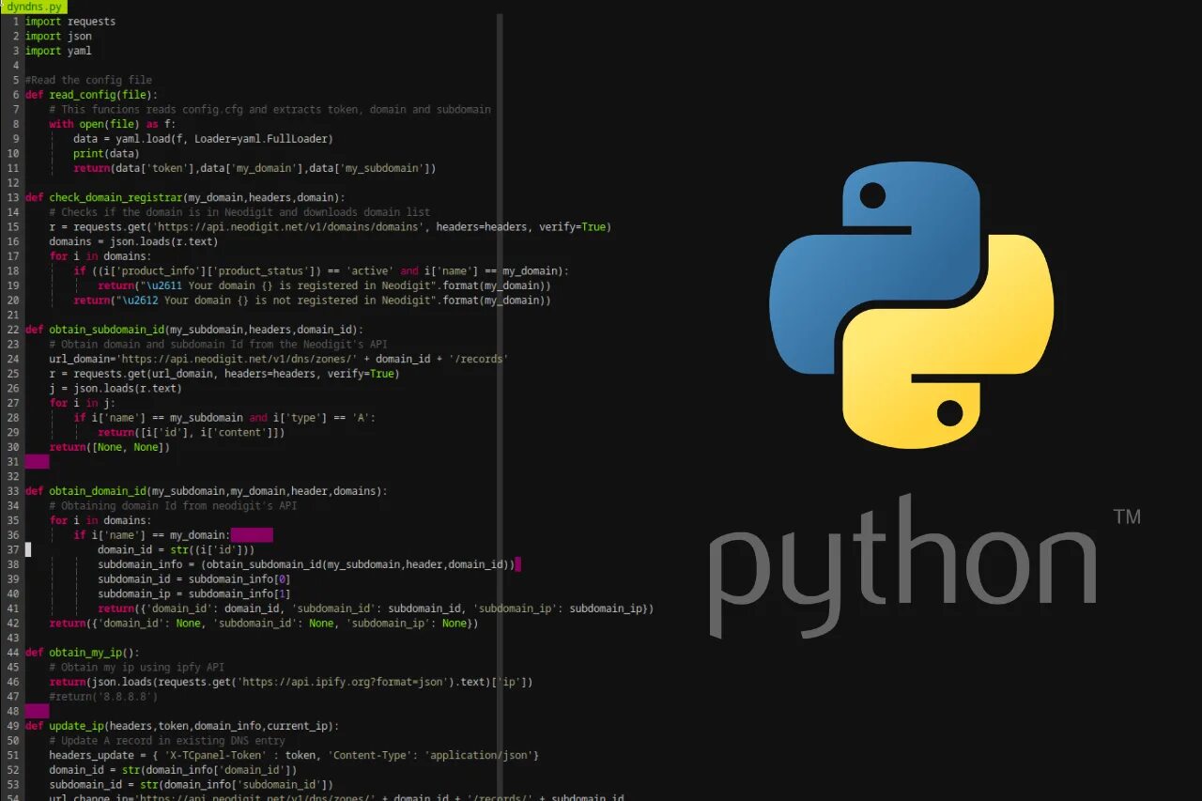Click the update_ip function name
The image size is (1202, 801).
76,726
